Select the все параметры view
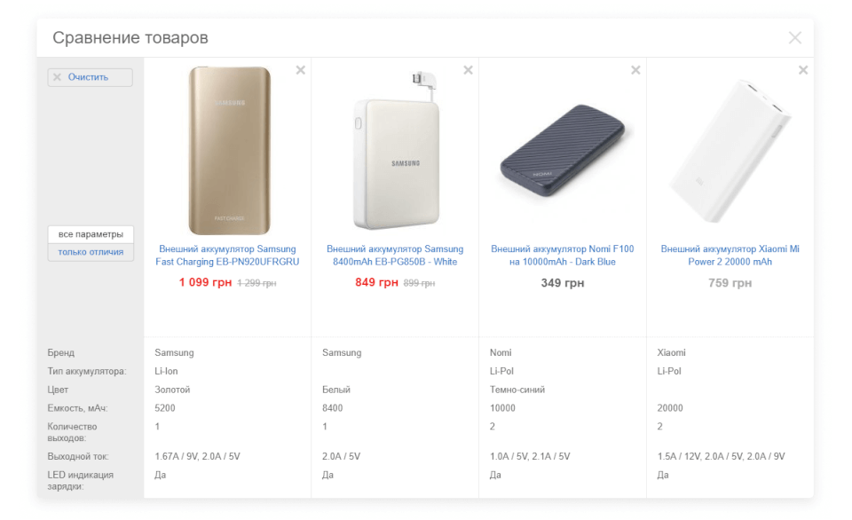The width and height of the screenshot is (852, 520). pyautogui.click(x=91, y=234)
